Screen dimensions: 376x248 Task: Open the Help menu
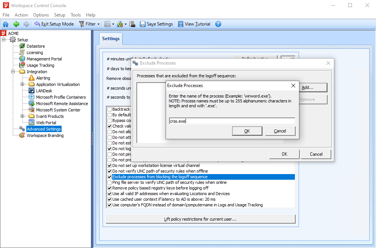(91, 15)
